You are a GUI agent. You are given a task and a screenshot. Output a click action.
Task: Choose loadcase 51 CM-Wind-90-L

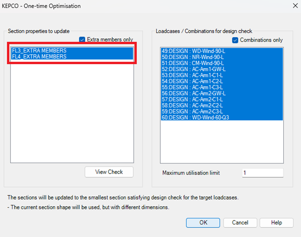(x=193, y=63)
